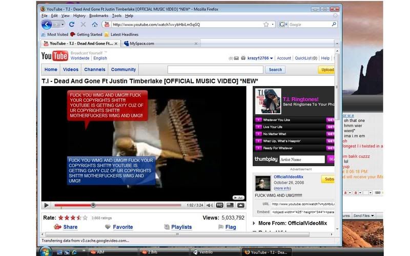Open Most Visited bookmarks folder

(x=55, y=34)
